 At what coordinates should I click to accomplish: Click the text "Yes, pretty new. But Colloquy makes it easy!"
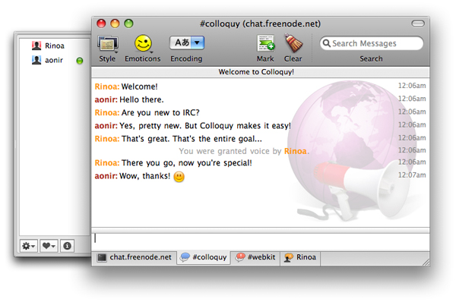tap(205, 126)
